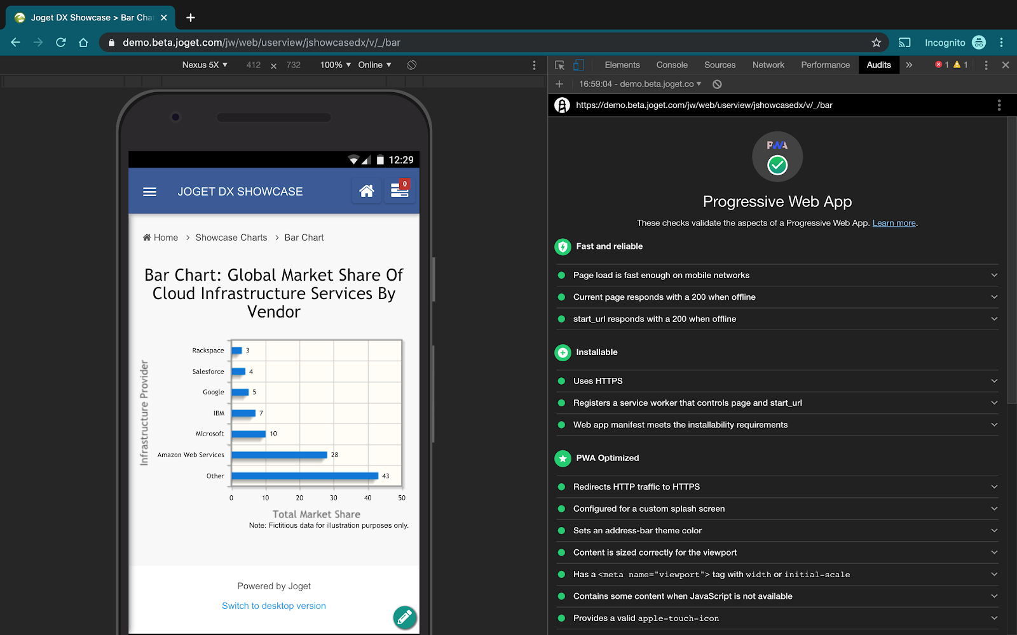
Task: Go to browser home page
Action: [x=83, y=43]
